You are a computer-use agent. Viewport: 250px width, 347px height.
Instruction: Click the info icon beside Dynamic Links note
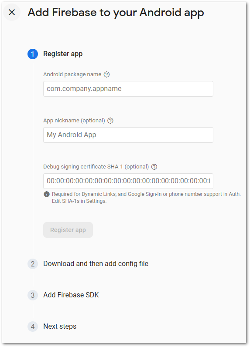tap(47, 194)
